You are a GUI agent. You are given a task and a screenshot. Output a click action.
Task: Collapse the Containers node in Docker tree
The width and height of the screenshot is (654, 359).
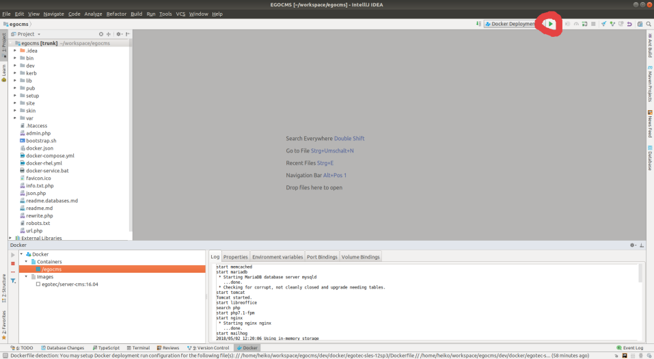pos(26,262)
